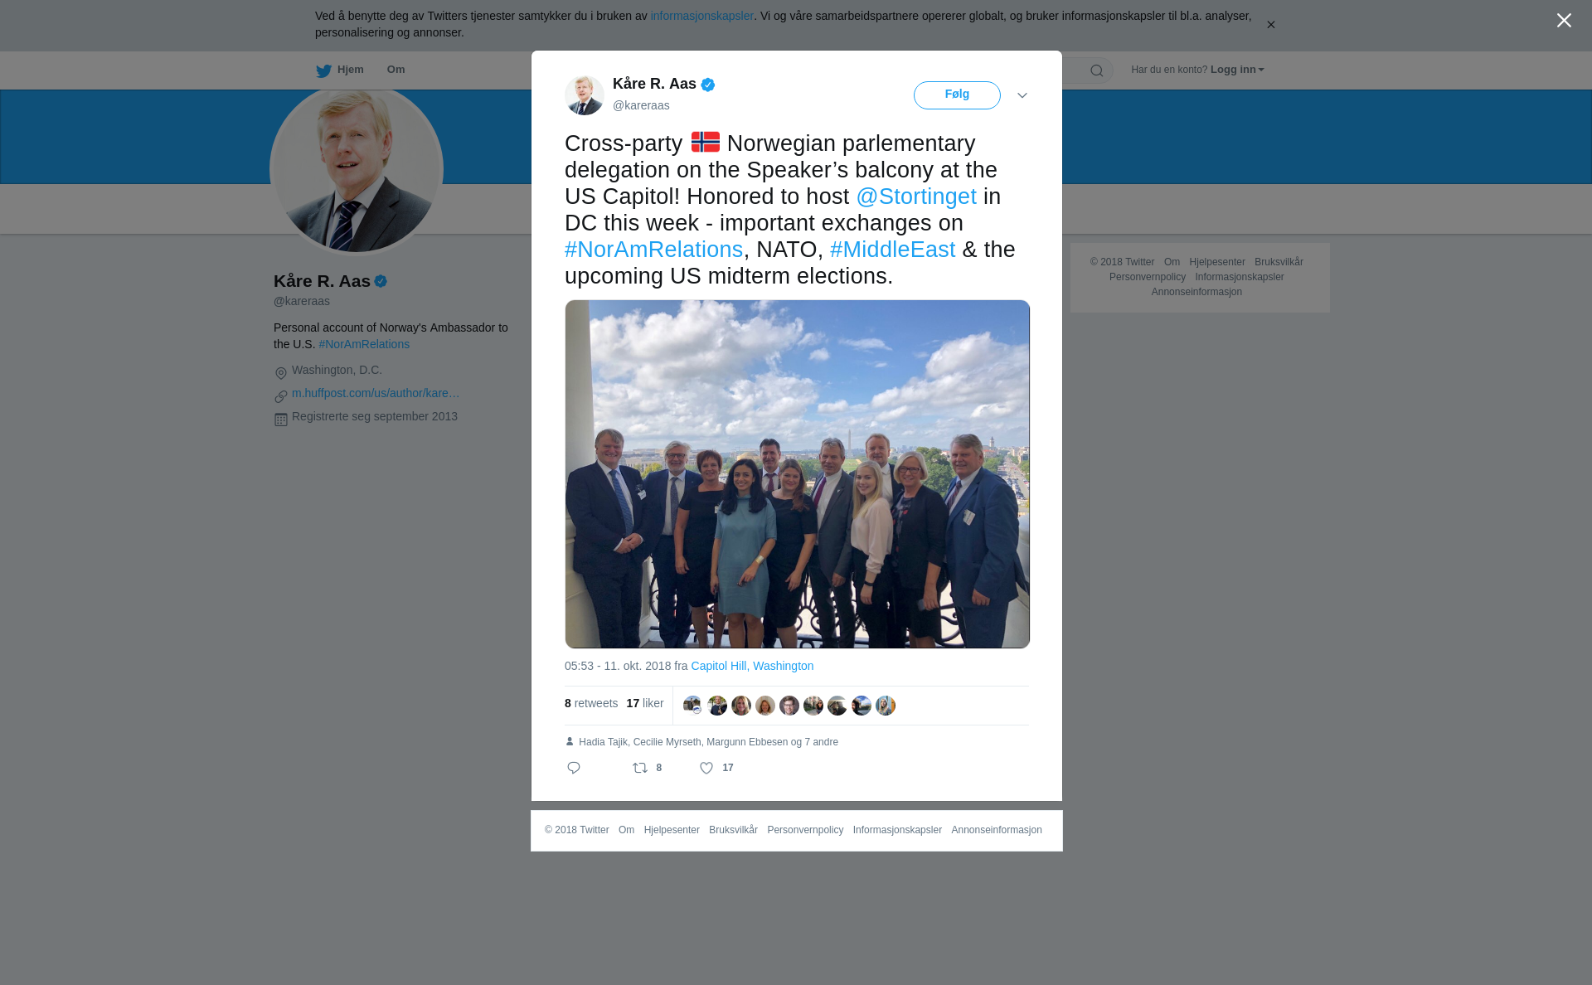Like the tweet with heart icon
This screenshot has width=1592, height=985.
[706, 768]
